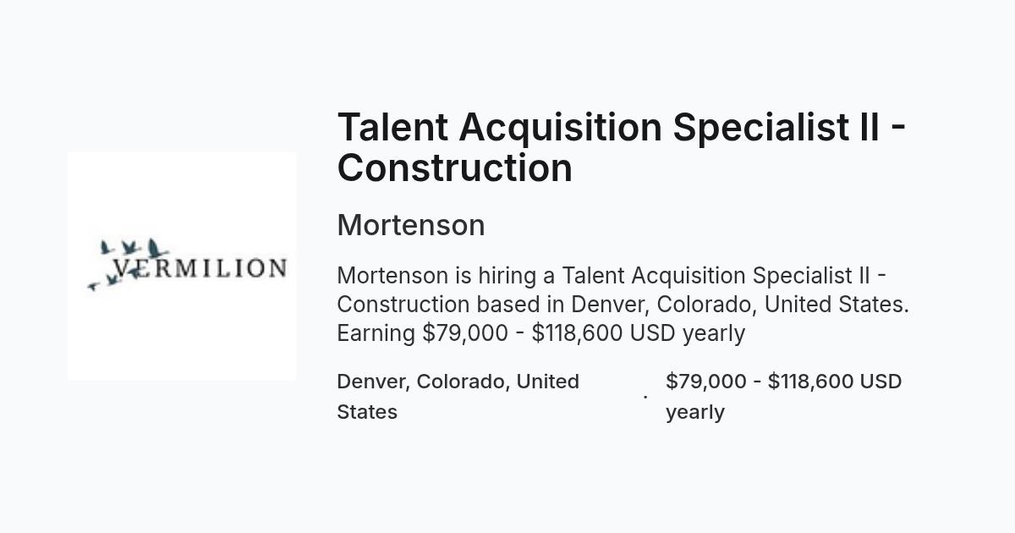1015x533 pixels.
Task: Click the job description paragraph
Action: point(623,305)
